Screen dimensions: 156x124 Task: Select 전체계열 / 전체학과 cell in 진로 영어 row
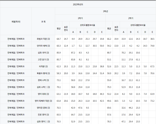tap(16, 115)
